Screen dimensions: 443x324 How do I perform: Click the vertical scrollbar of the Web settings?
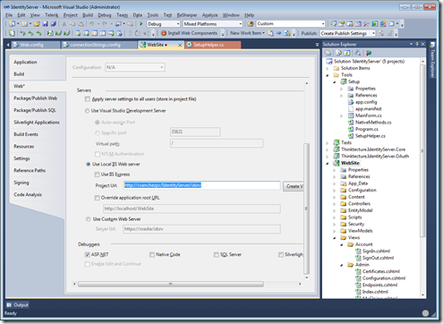coord(307,209)
